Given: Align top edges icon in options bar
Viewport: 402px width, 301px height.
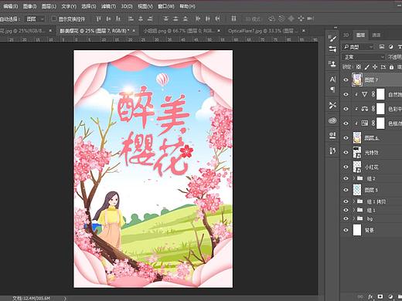Looking at the screenshot, I should pyautogui.click(x=98, y=19).
